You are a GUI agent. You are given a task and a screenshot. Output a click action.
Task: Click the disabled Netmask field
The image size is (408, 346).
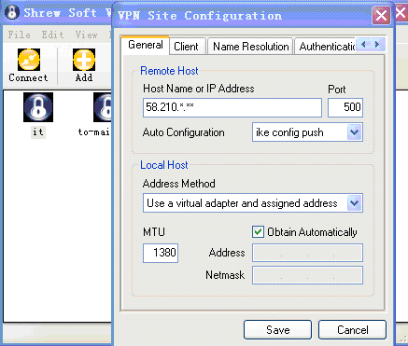[x=307, y=275]
